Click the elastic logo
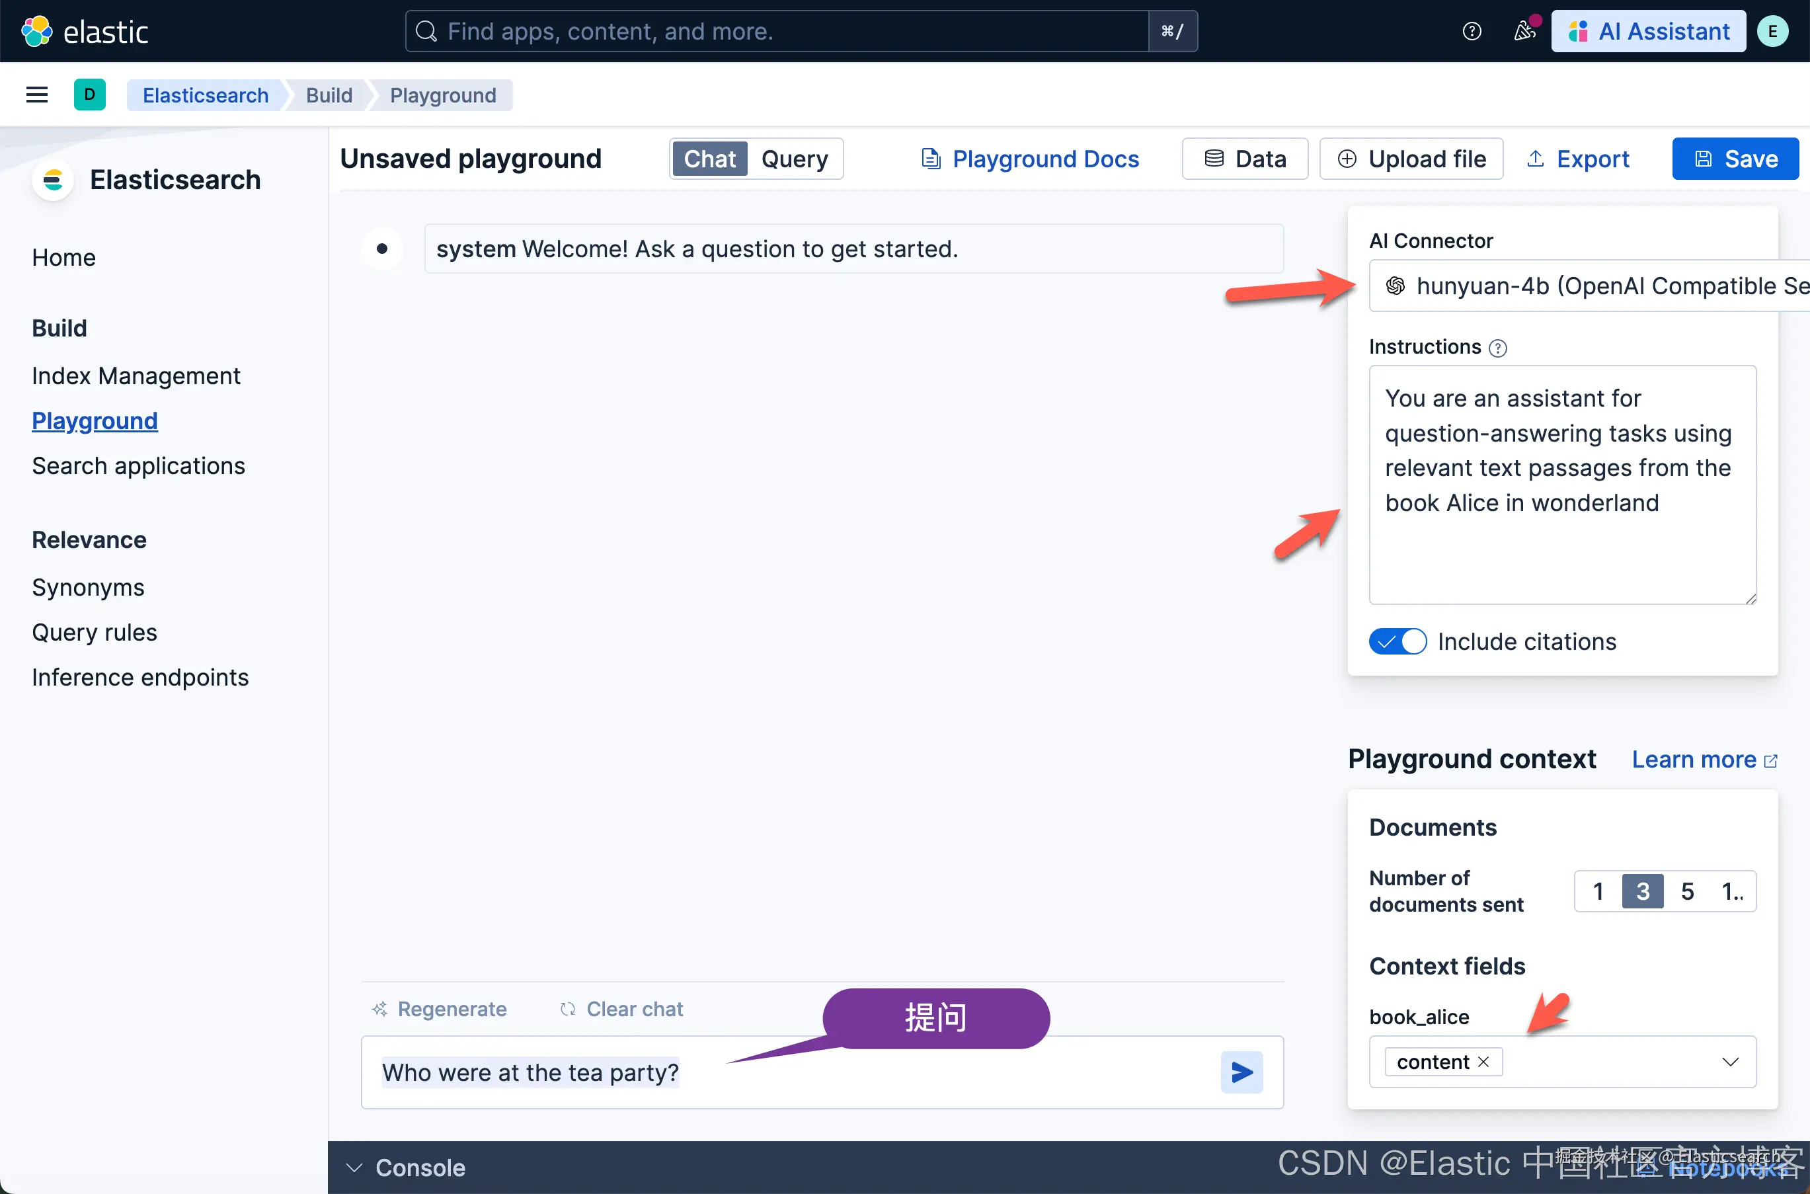1810x1194 pixels. (85, 31)
